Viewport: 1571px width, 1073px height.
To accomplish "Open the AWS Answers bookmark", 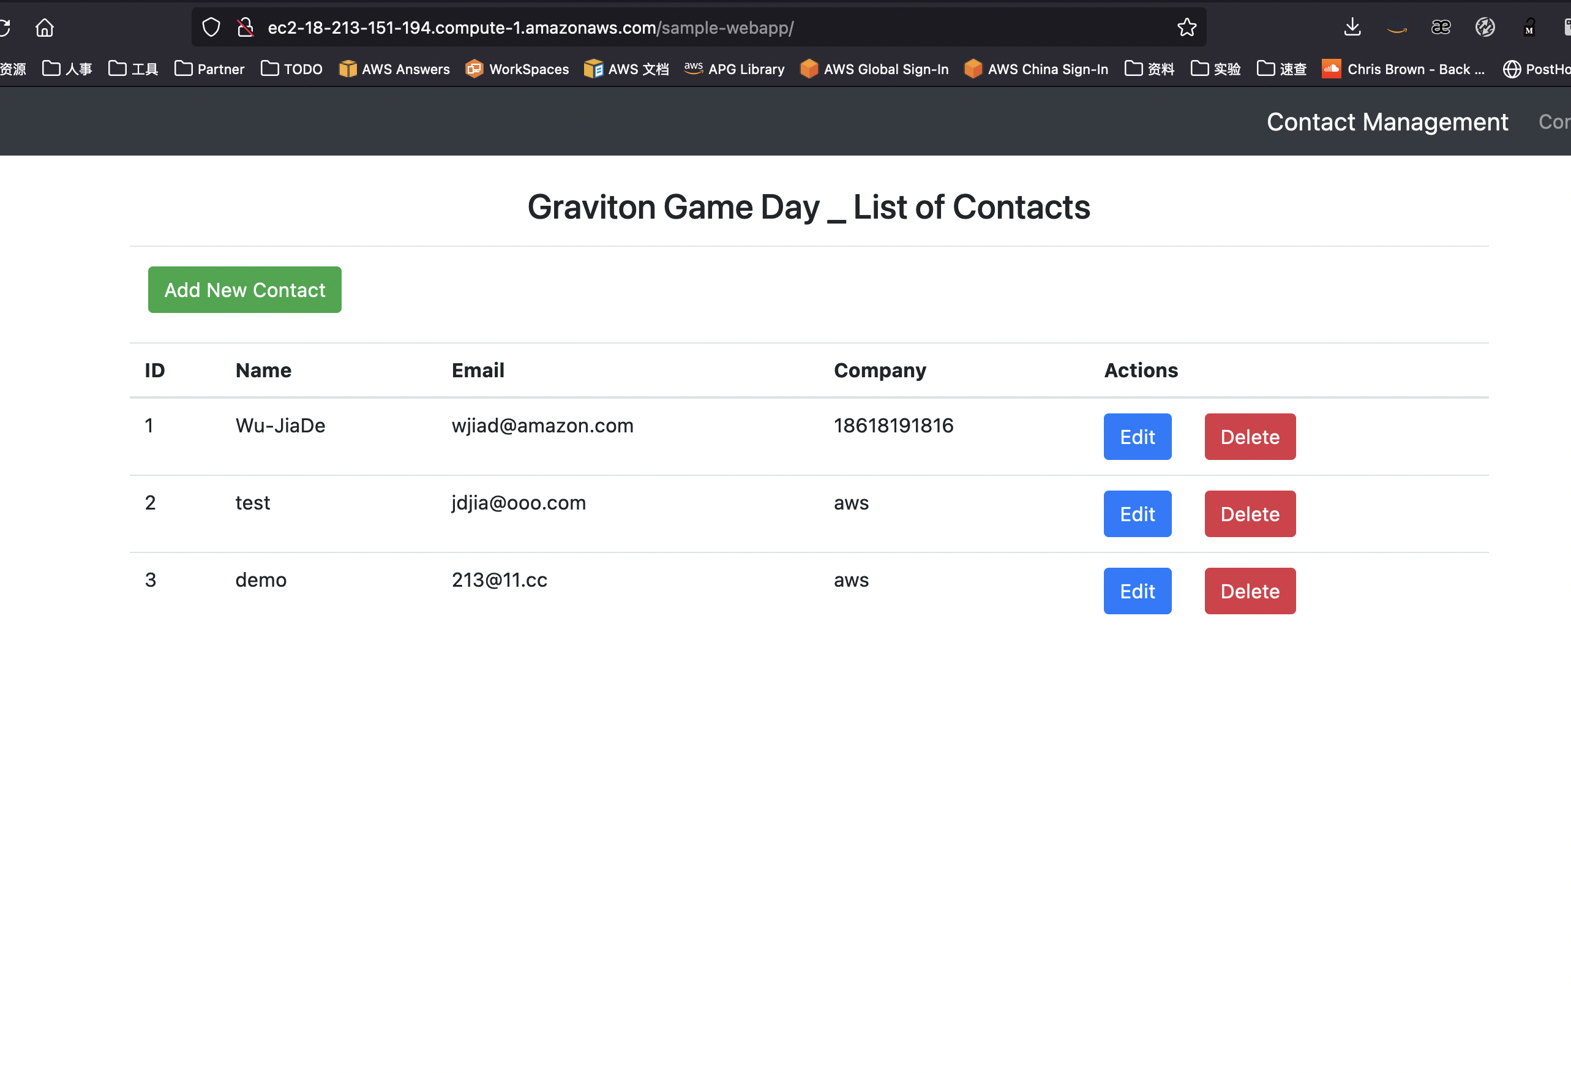I will (x=394, y=69).
